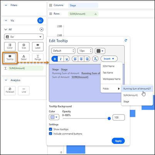Add a Forecast analytic

point(10,90)
